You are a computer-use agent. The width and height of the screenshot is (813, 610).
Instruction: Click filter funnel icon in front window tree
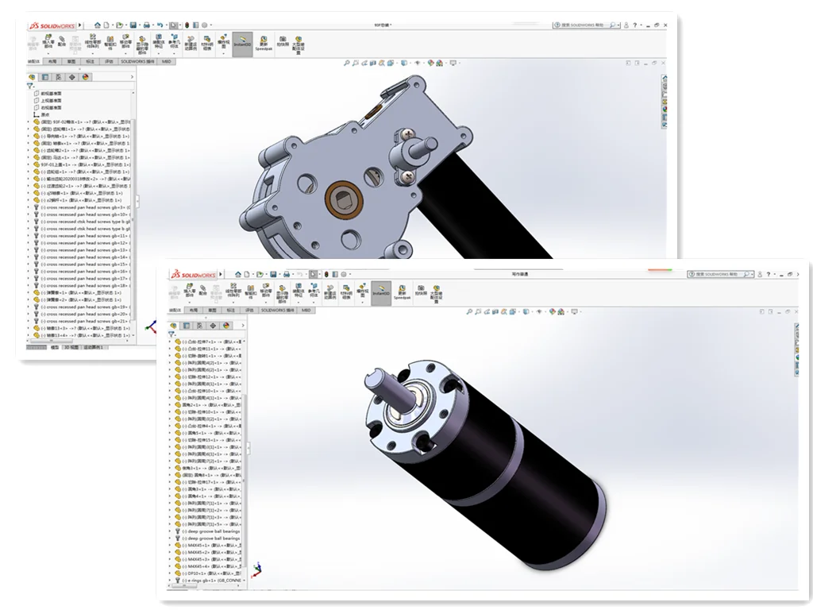click(171, 334)
